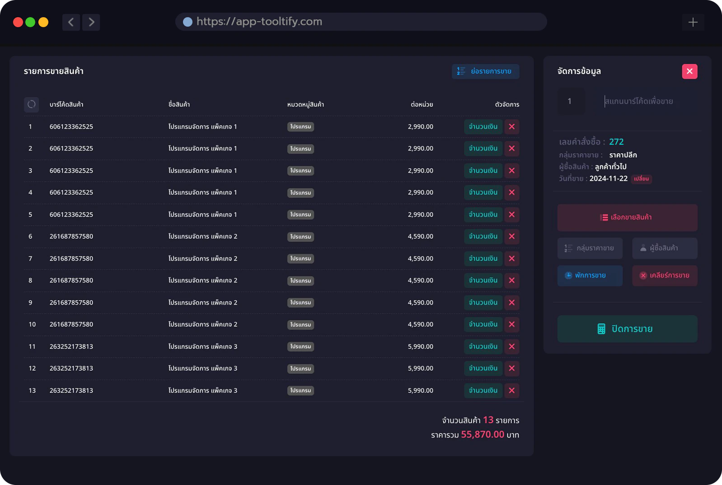Remove row 1 with red X

click(512, 127)
